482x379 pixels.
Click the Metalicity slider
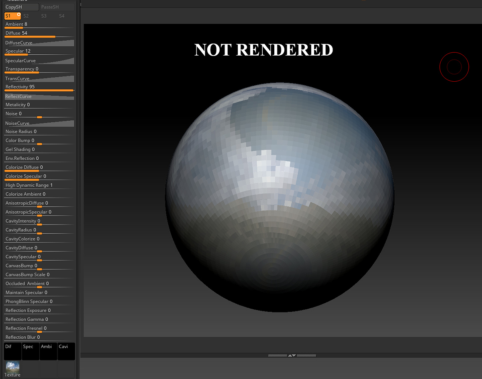coord(39,105)
